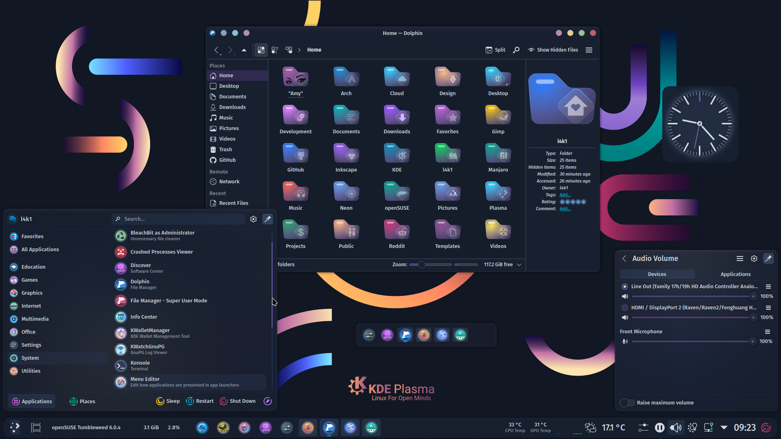The width and height of the screenshot is (781, 439).
Task: Select HDMI / DisplayPort 2 output device
Action: pos(625,308)
